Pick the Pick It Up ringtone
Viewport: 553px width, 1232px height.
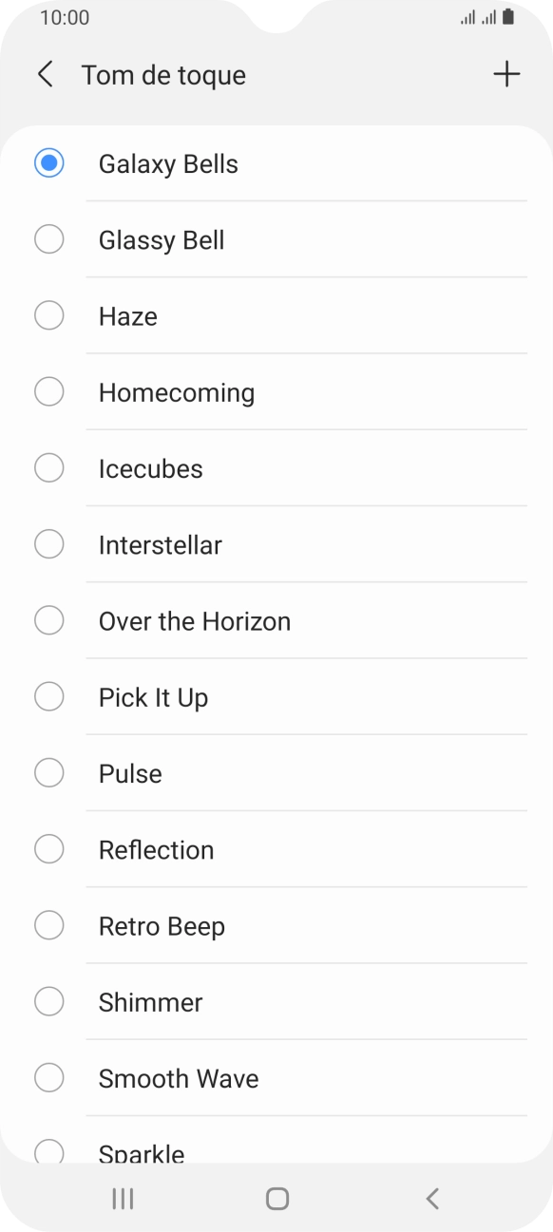point(276,697)
